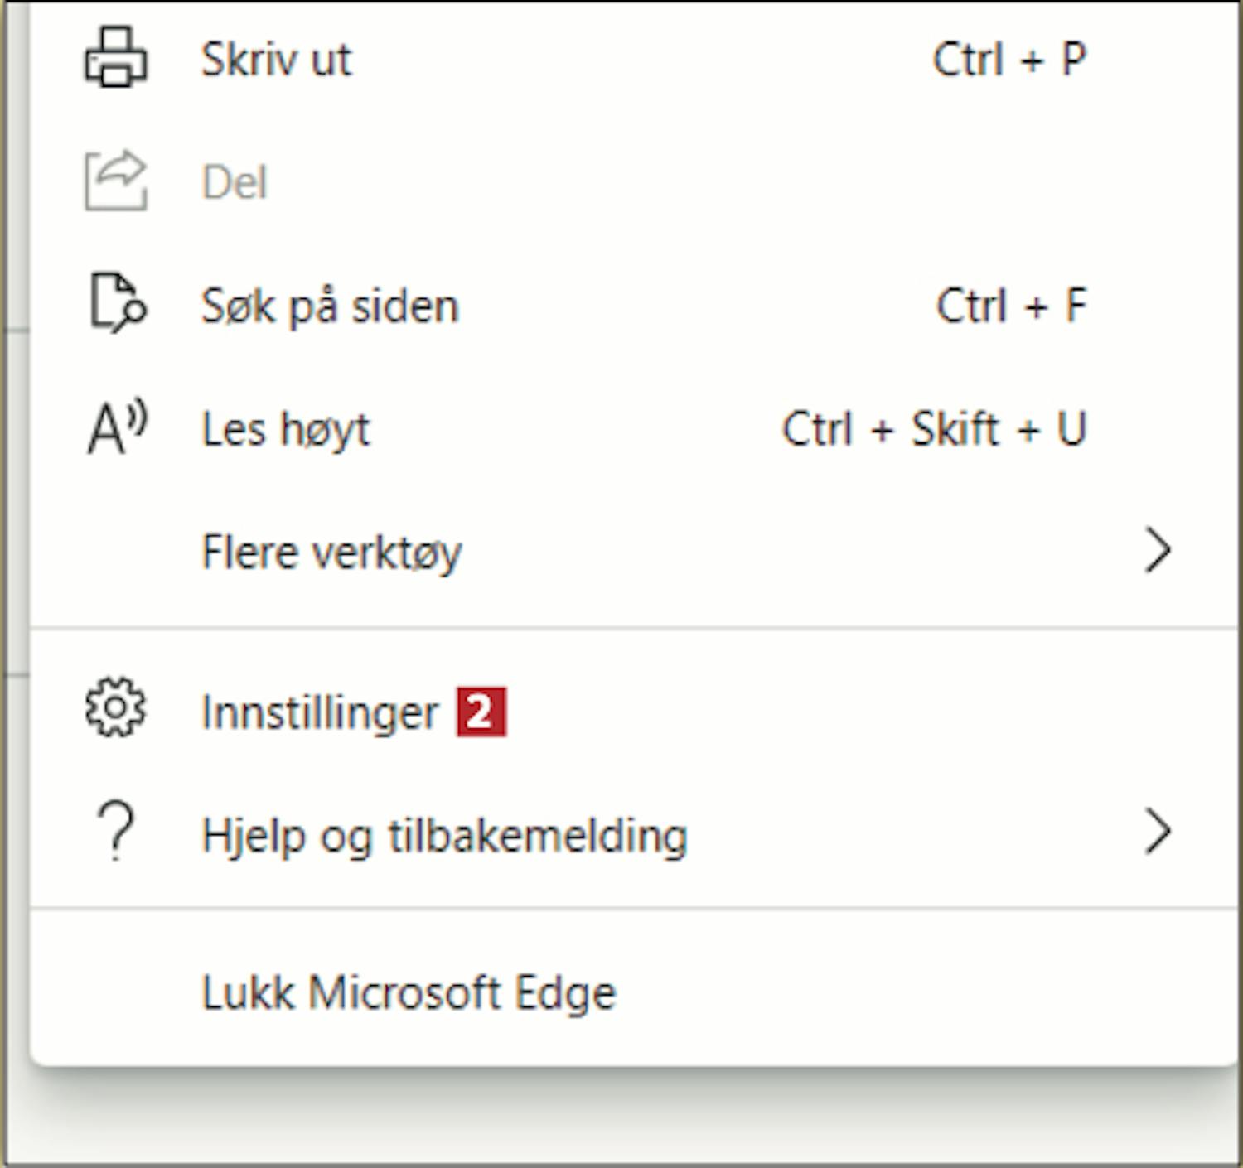Choose Søk på siden from the menu
Image resolution: width=1243 pixels, height=1168 pixels.
coord(634,305)
